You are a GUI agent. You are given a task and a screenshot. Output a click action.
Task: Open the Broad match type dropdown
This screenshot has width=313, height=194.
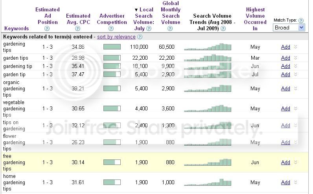coord(289,27)
